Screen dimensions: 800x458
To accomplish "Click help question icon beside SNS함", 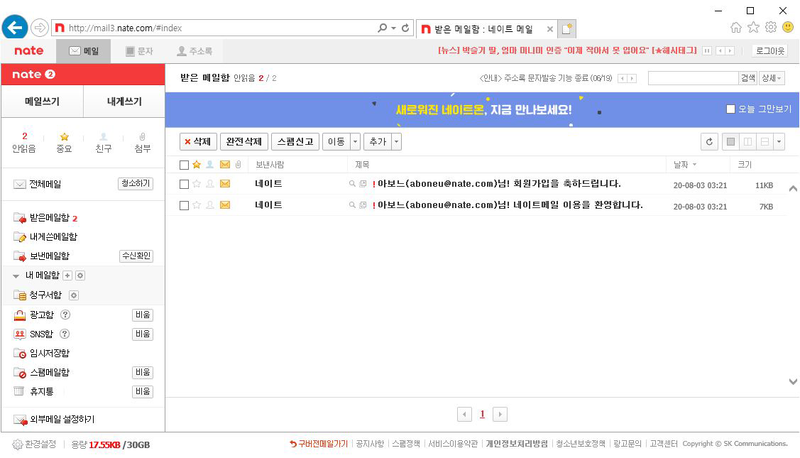I will [x=65, y=334].
